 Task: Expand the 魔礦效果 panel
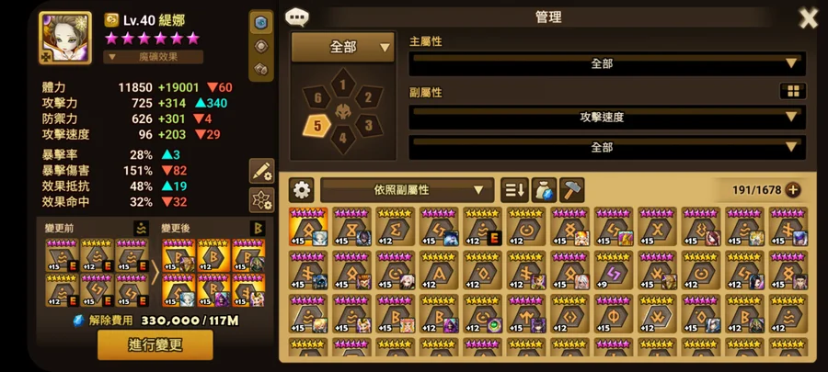[x=153, y=57]
